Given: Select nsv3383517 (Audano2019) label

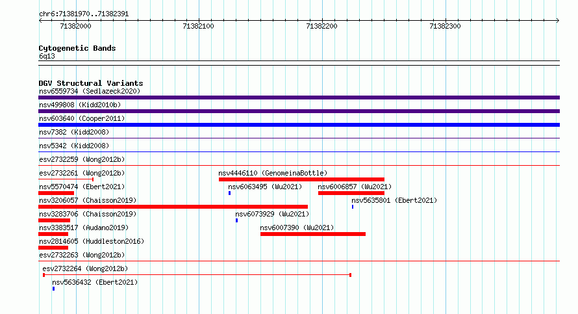Looking at the screenshot, I should tap(84, 228).
